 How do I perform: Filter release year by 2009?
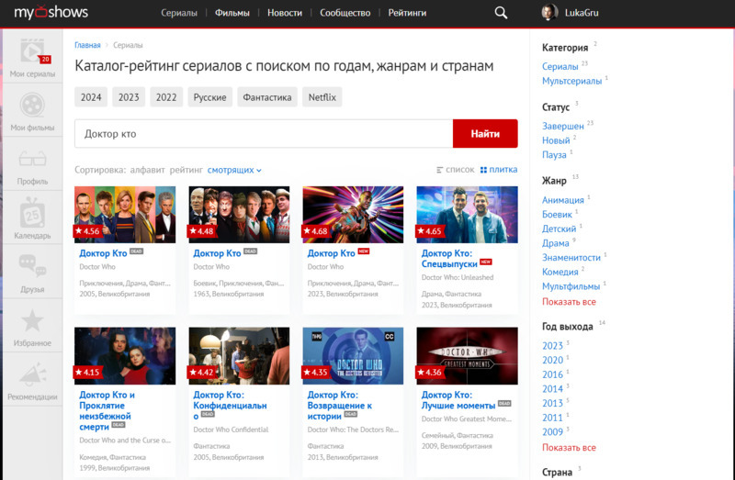(553, 432)
